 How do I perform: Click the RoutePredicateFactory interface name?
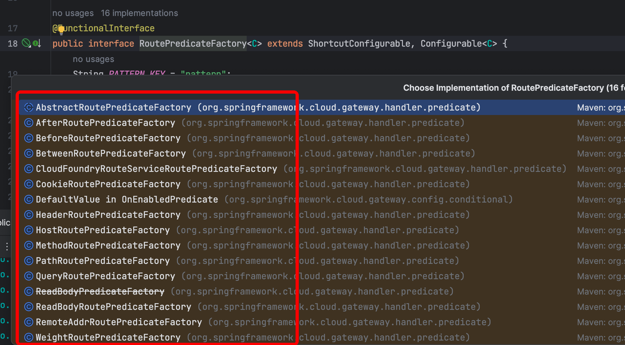[193, 43]
